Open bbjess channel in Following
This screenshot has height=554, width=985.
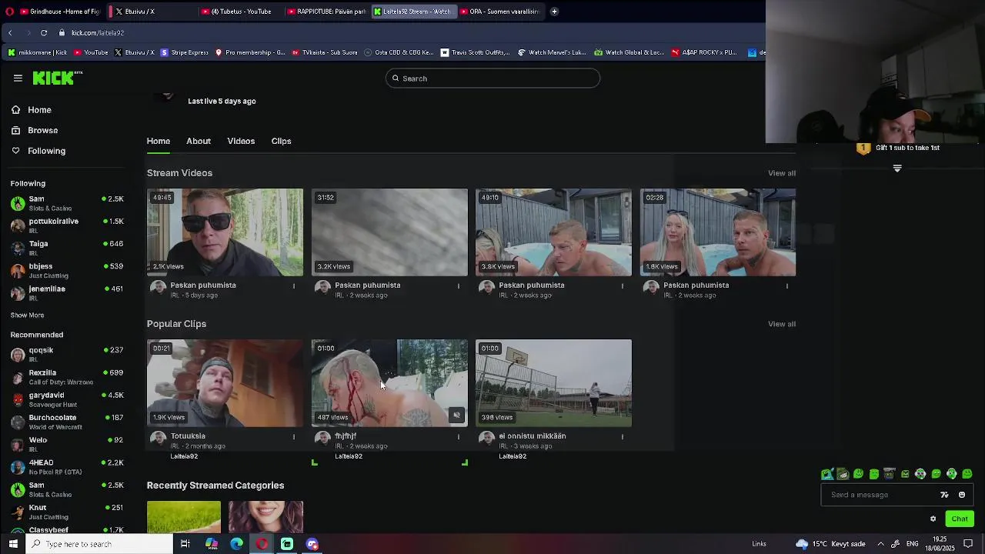67,270
